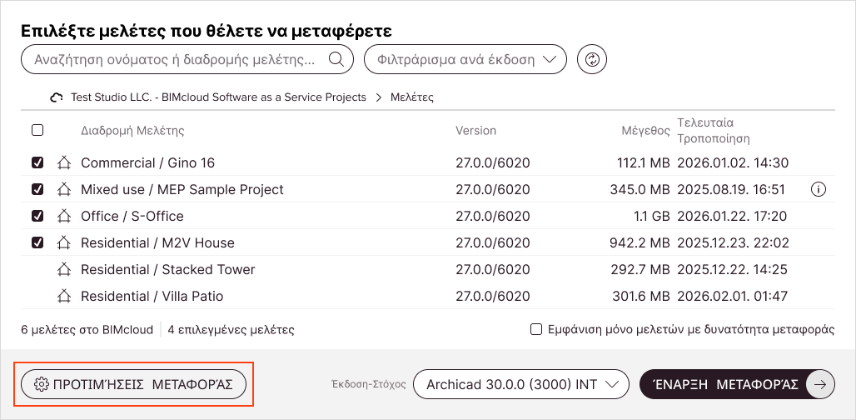856x420 pixels.
Task: Open Archicad 30.0.0 (3000) INT target version dropdown
Action: coord(522,384)
